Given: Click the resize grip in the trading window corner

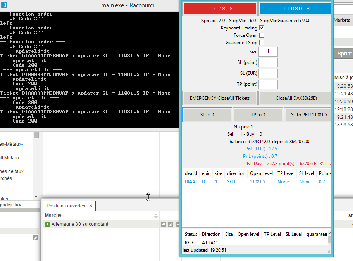Looking at the screenshot, I should point(329,252).
